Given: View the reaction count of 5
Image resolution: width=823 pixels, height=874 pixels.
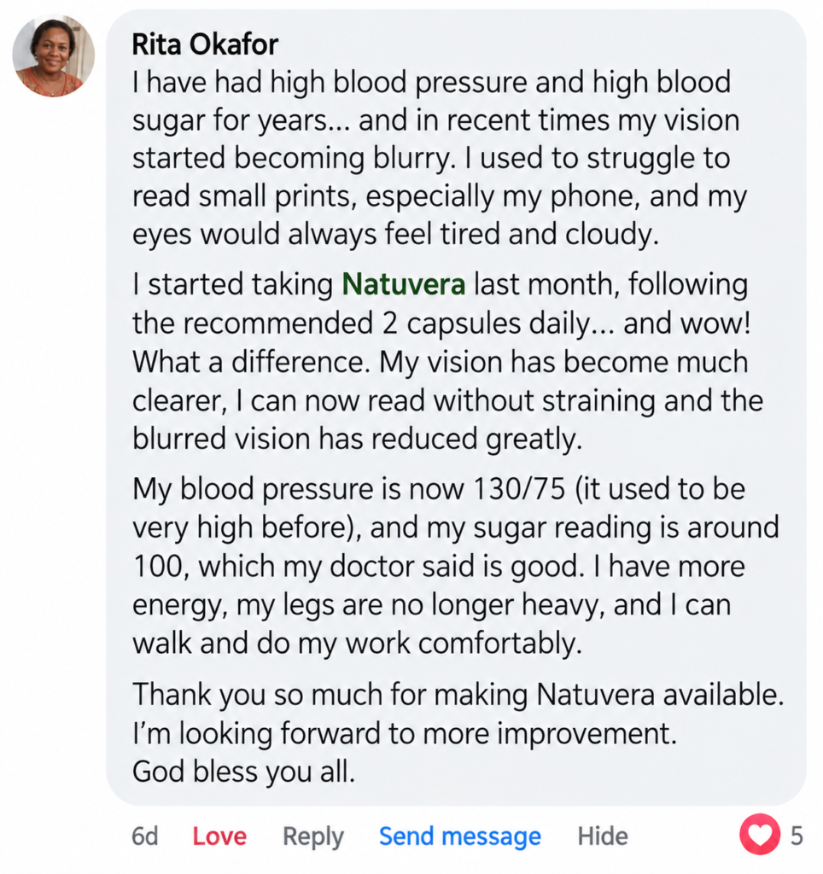Looking at the screenshot, I should click(x=797, y=836).
